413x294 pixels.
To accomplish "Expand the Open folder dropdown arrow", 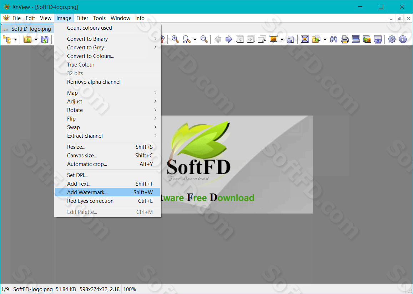I will click(36, 40).
